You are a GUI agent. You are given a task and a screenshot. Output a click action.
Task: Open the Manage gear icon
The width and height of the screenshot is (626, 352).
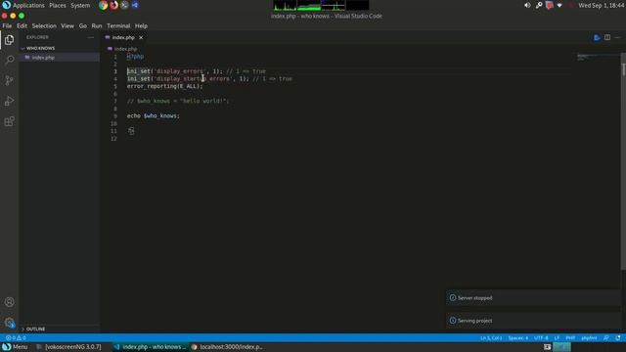[x=9, y=323]
